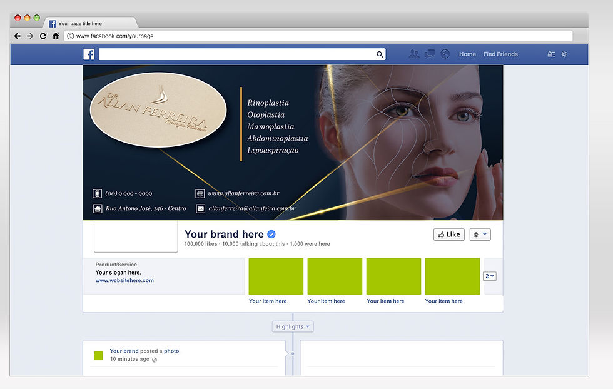Open Find Friends in the top bar
The width and height of the screenshot is (613, 389).
pyautogui.click(x=500, y=54)
